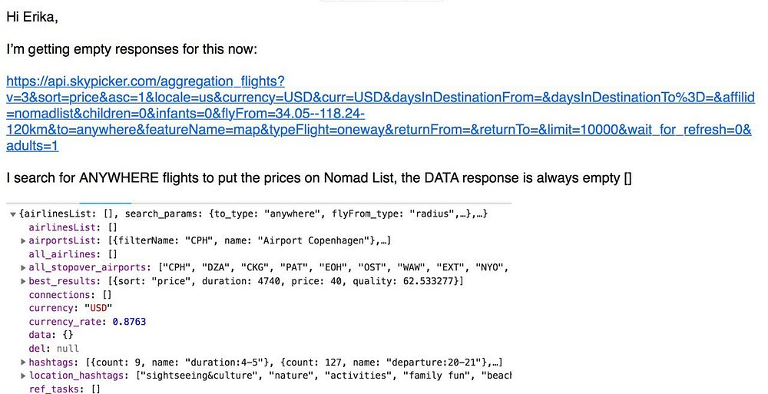Click the adults=1 part of the link
This screenshot has width=768, height=394.
[x=32, y=146]
